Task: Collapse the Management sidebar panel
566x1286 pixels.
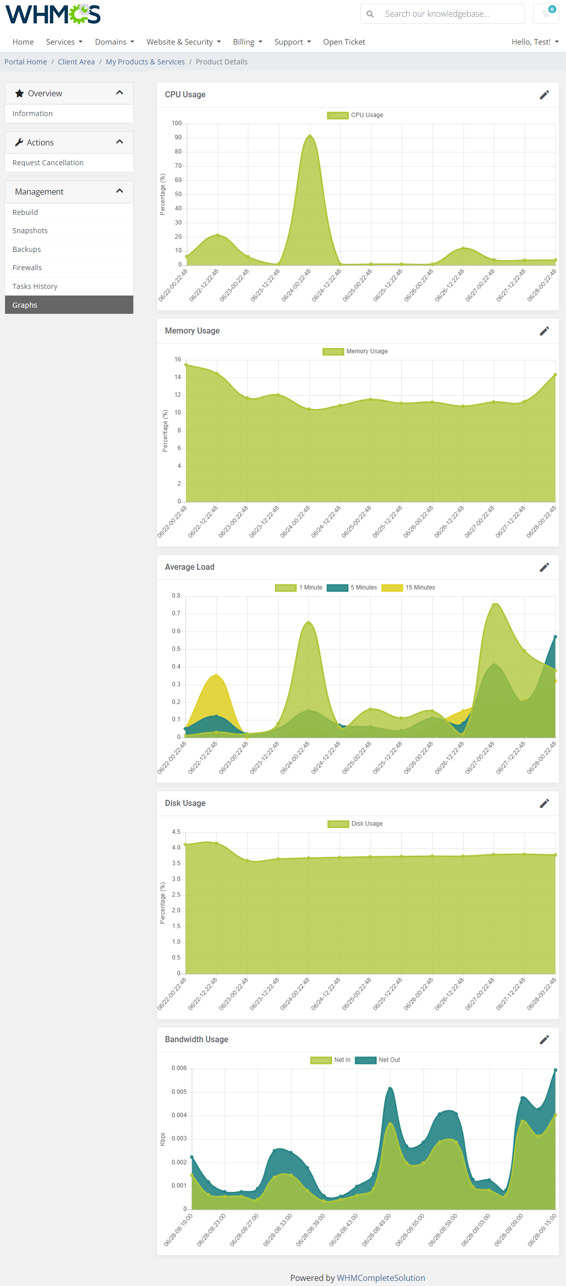Action: click(x=120, y=191)
